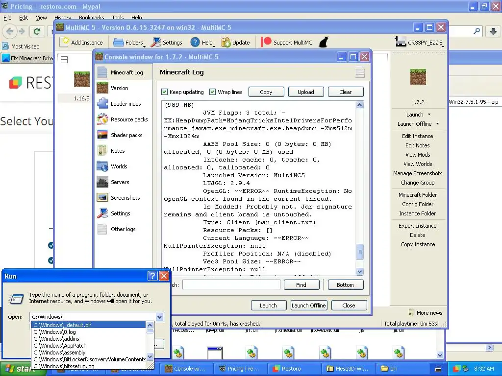Click the Run dialog Open text field

(x=93, y=317)
